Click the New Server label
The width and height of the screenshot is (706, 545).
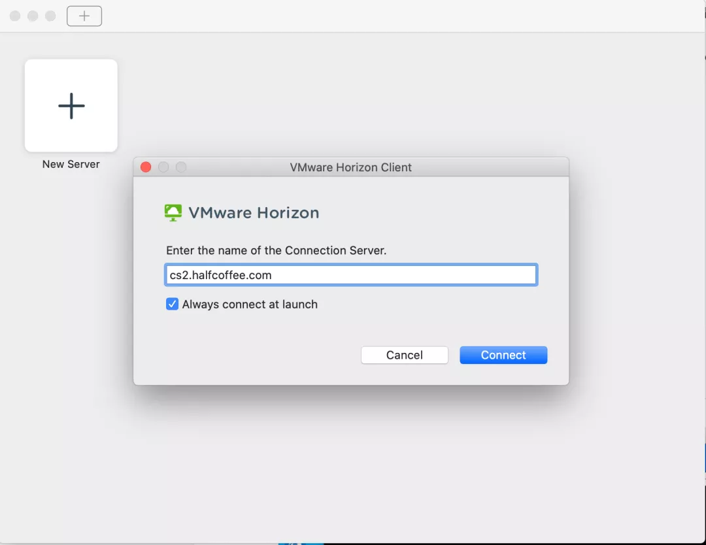click(x=71, y=164)
